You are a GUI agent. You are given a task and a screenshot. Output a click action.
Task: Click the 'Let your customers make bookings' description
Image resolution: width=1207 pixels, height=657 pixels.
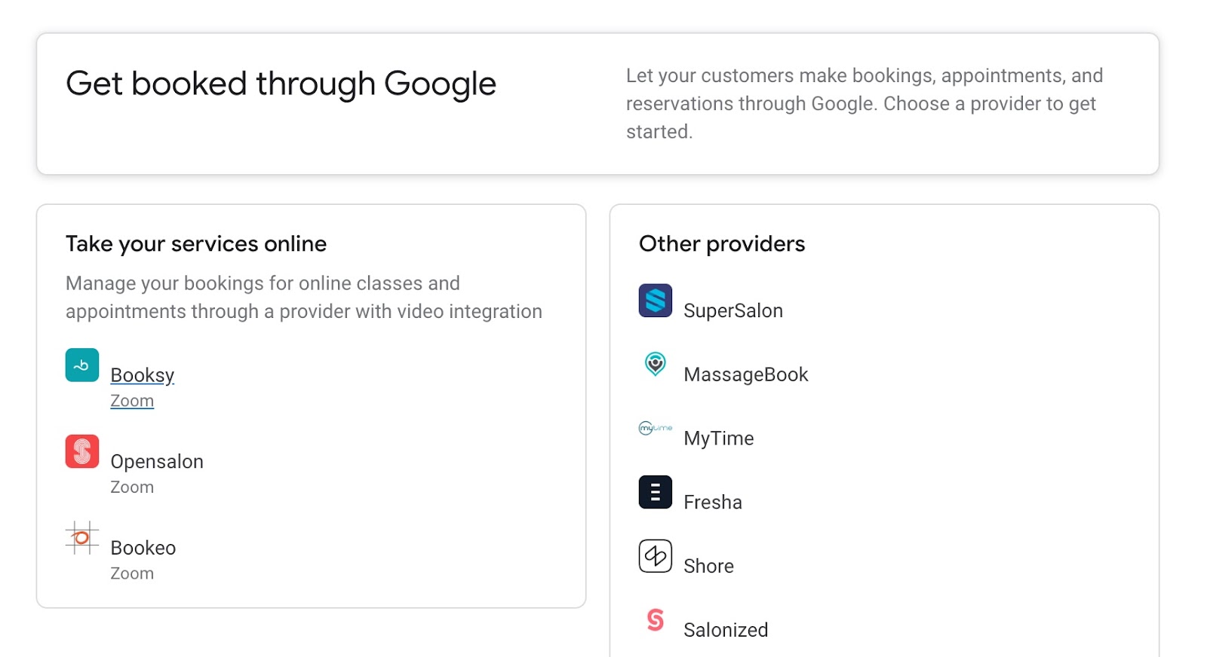[x=865, y=104]
